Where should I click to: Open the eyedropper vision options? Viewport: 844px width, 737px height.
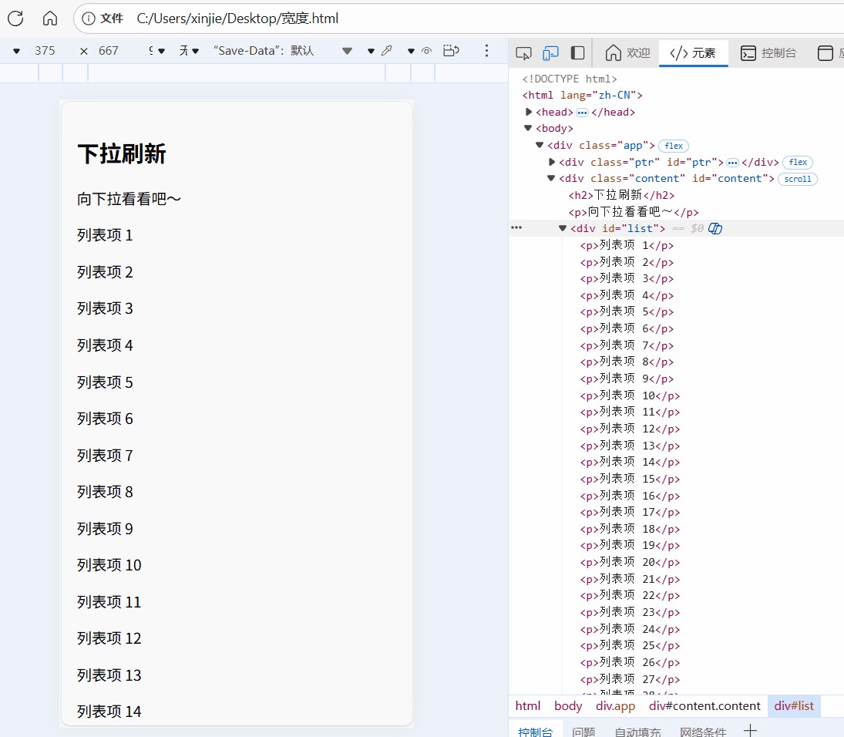386,51
